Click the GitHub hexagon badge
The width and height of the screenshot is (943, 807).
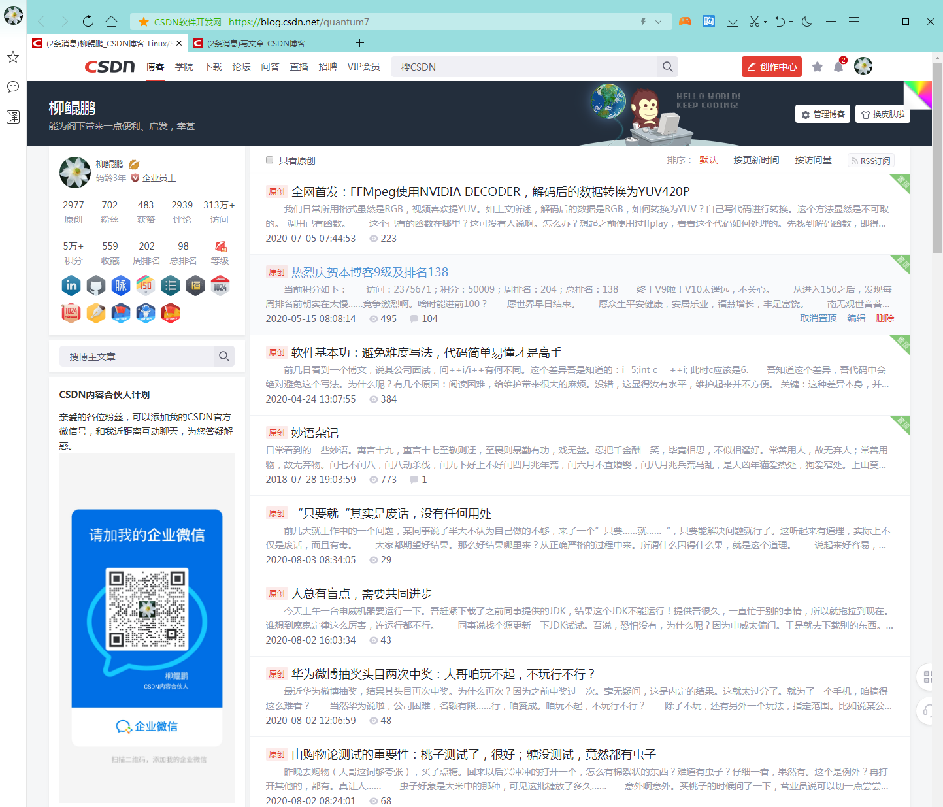tap(96, 286)
